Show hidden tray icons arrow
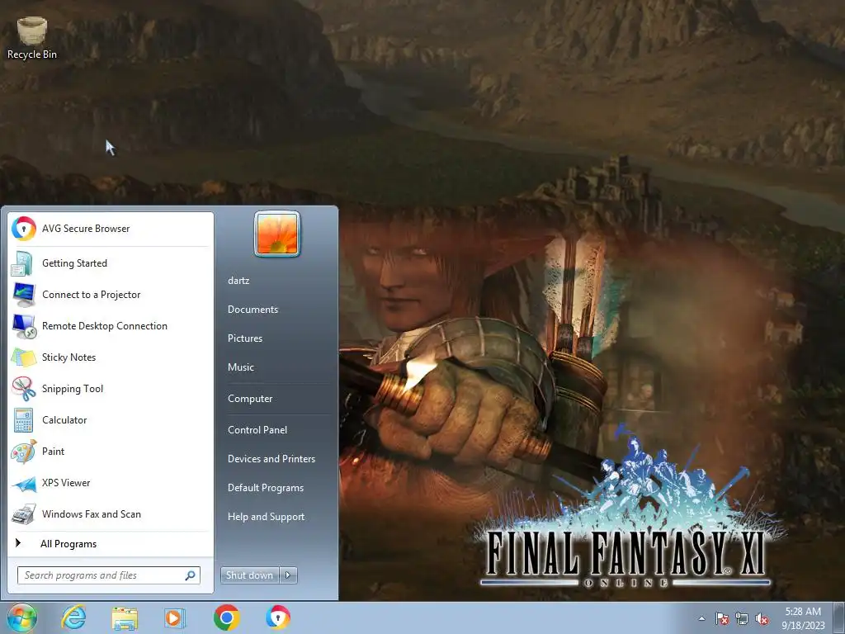 701,619
